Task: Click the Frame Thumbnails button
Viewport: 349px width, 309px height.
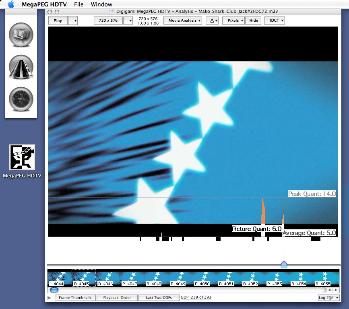Action: click(75, 298)
